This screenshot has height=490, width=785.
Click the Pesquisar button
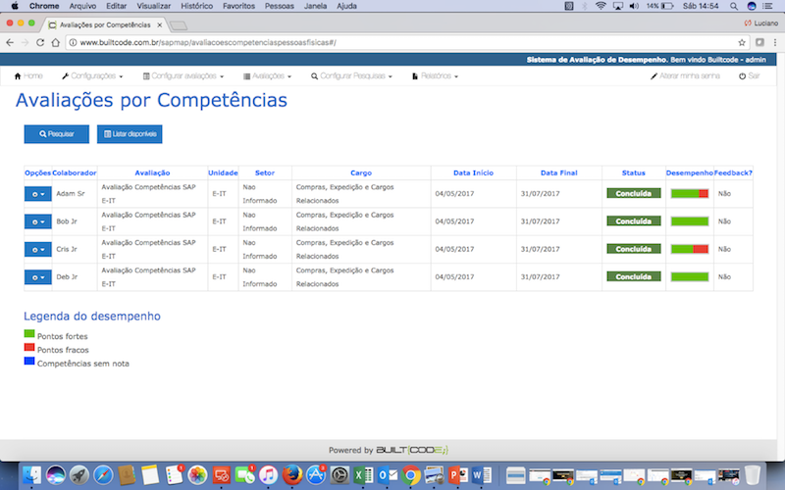[x=57, y=134]
